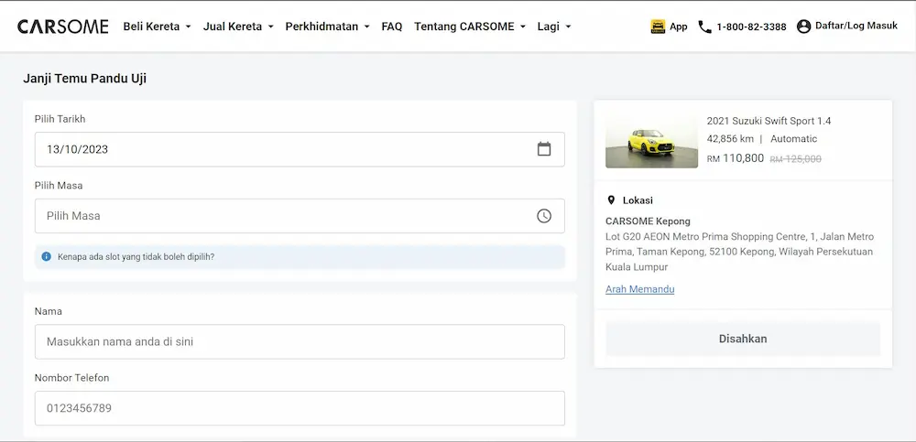Call number 1-800-82-3388 link

pyautogui.click(x=751, y=27)
